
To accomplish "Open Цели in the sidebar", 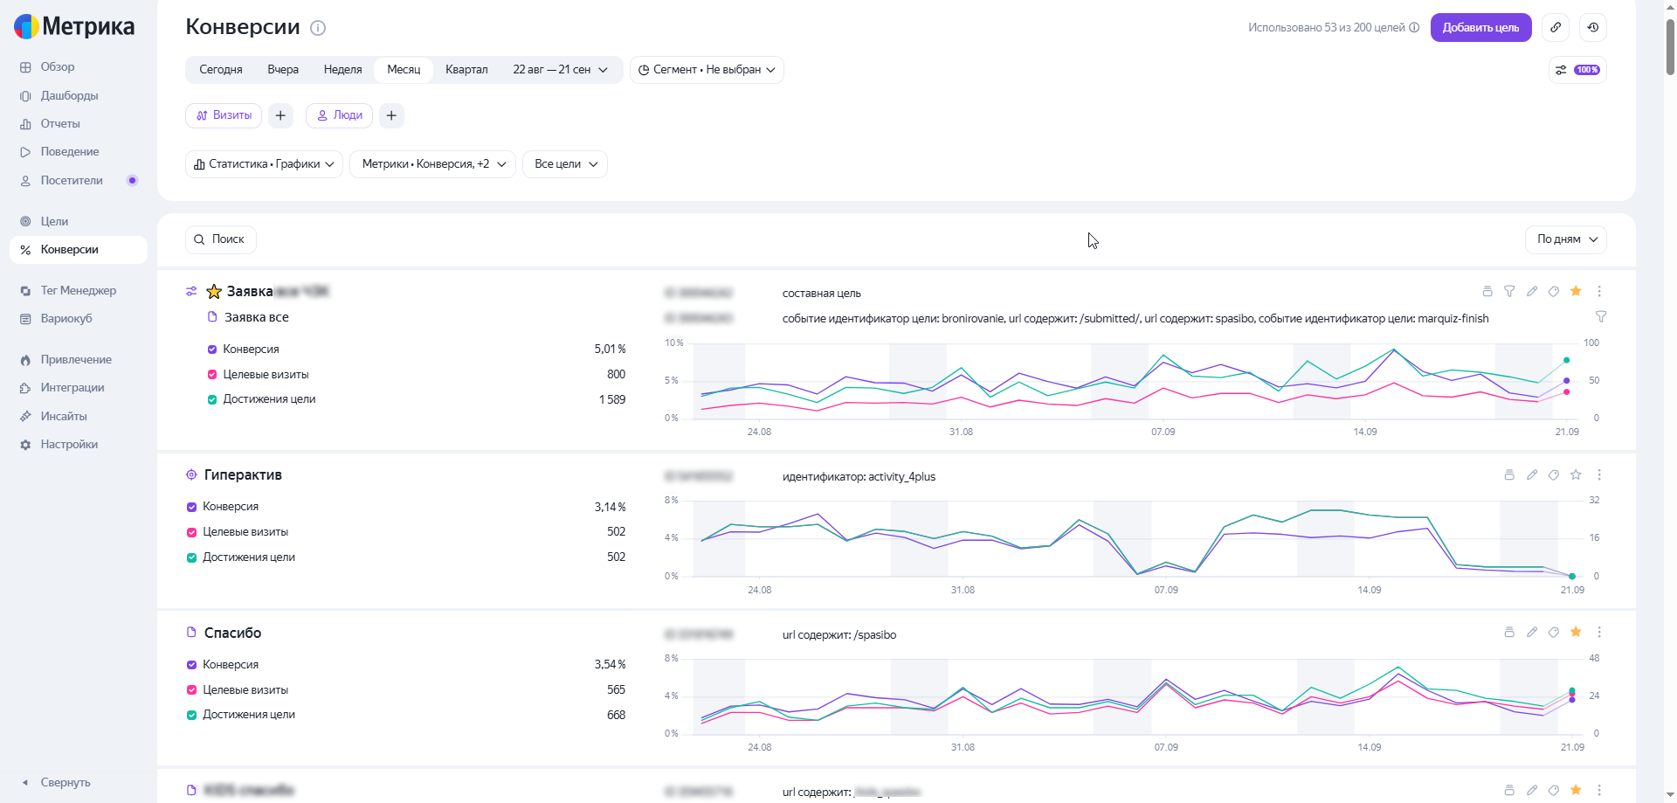I will pyautogui.click(x=54, y=222).
